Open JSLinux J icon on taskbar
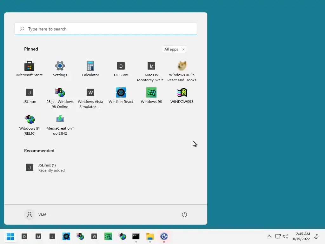 tap(52, 236)
